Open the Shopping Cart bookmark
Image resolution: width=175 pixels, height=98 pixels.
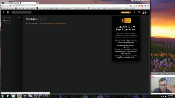click(x=55, y=8)
